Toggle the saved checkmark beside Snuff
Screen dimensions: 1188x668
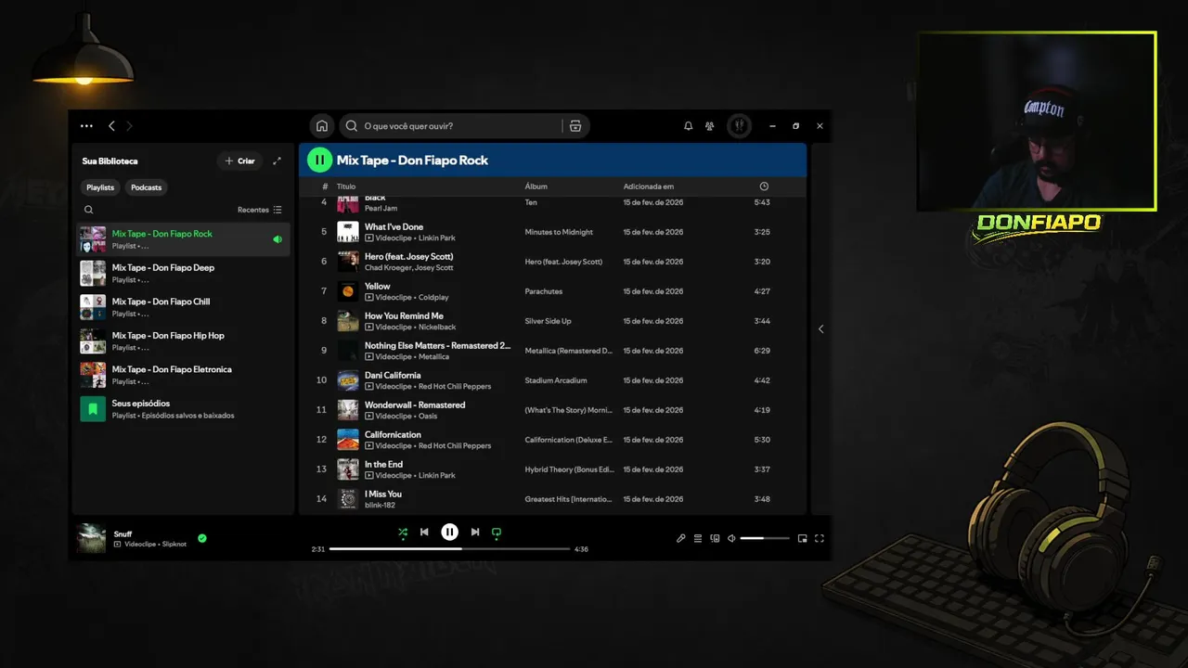(x=201, y=538)
